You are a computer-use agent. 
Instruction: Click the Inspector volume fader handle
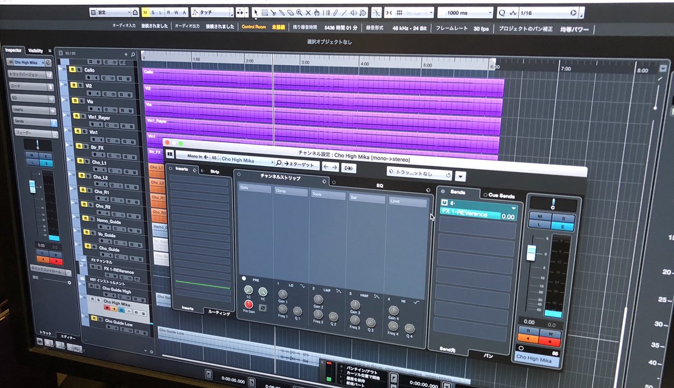point(32,186)
